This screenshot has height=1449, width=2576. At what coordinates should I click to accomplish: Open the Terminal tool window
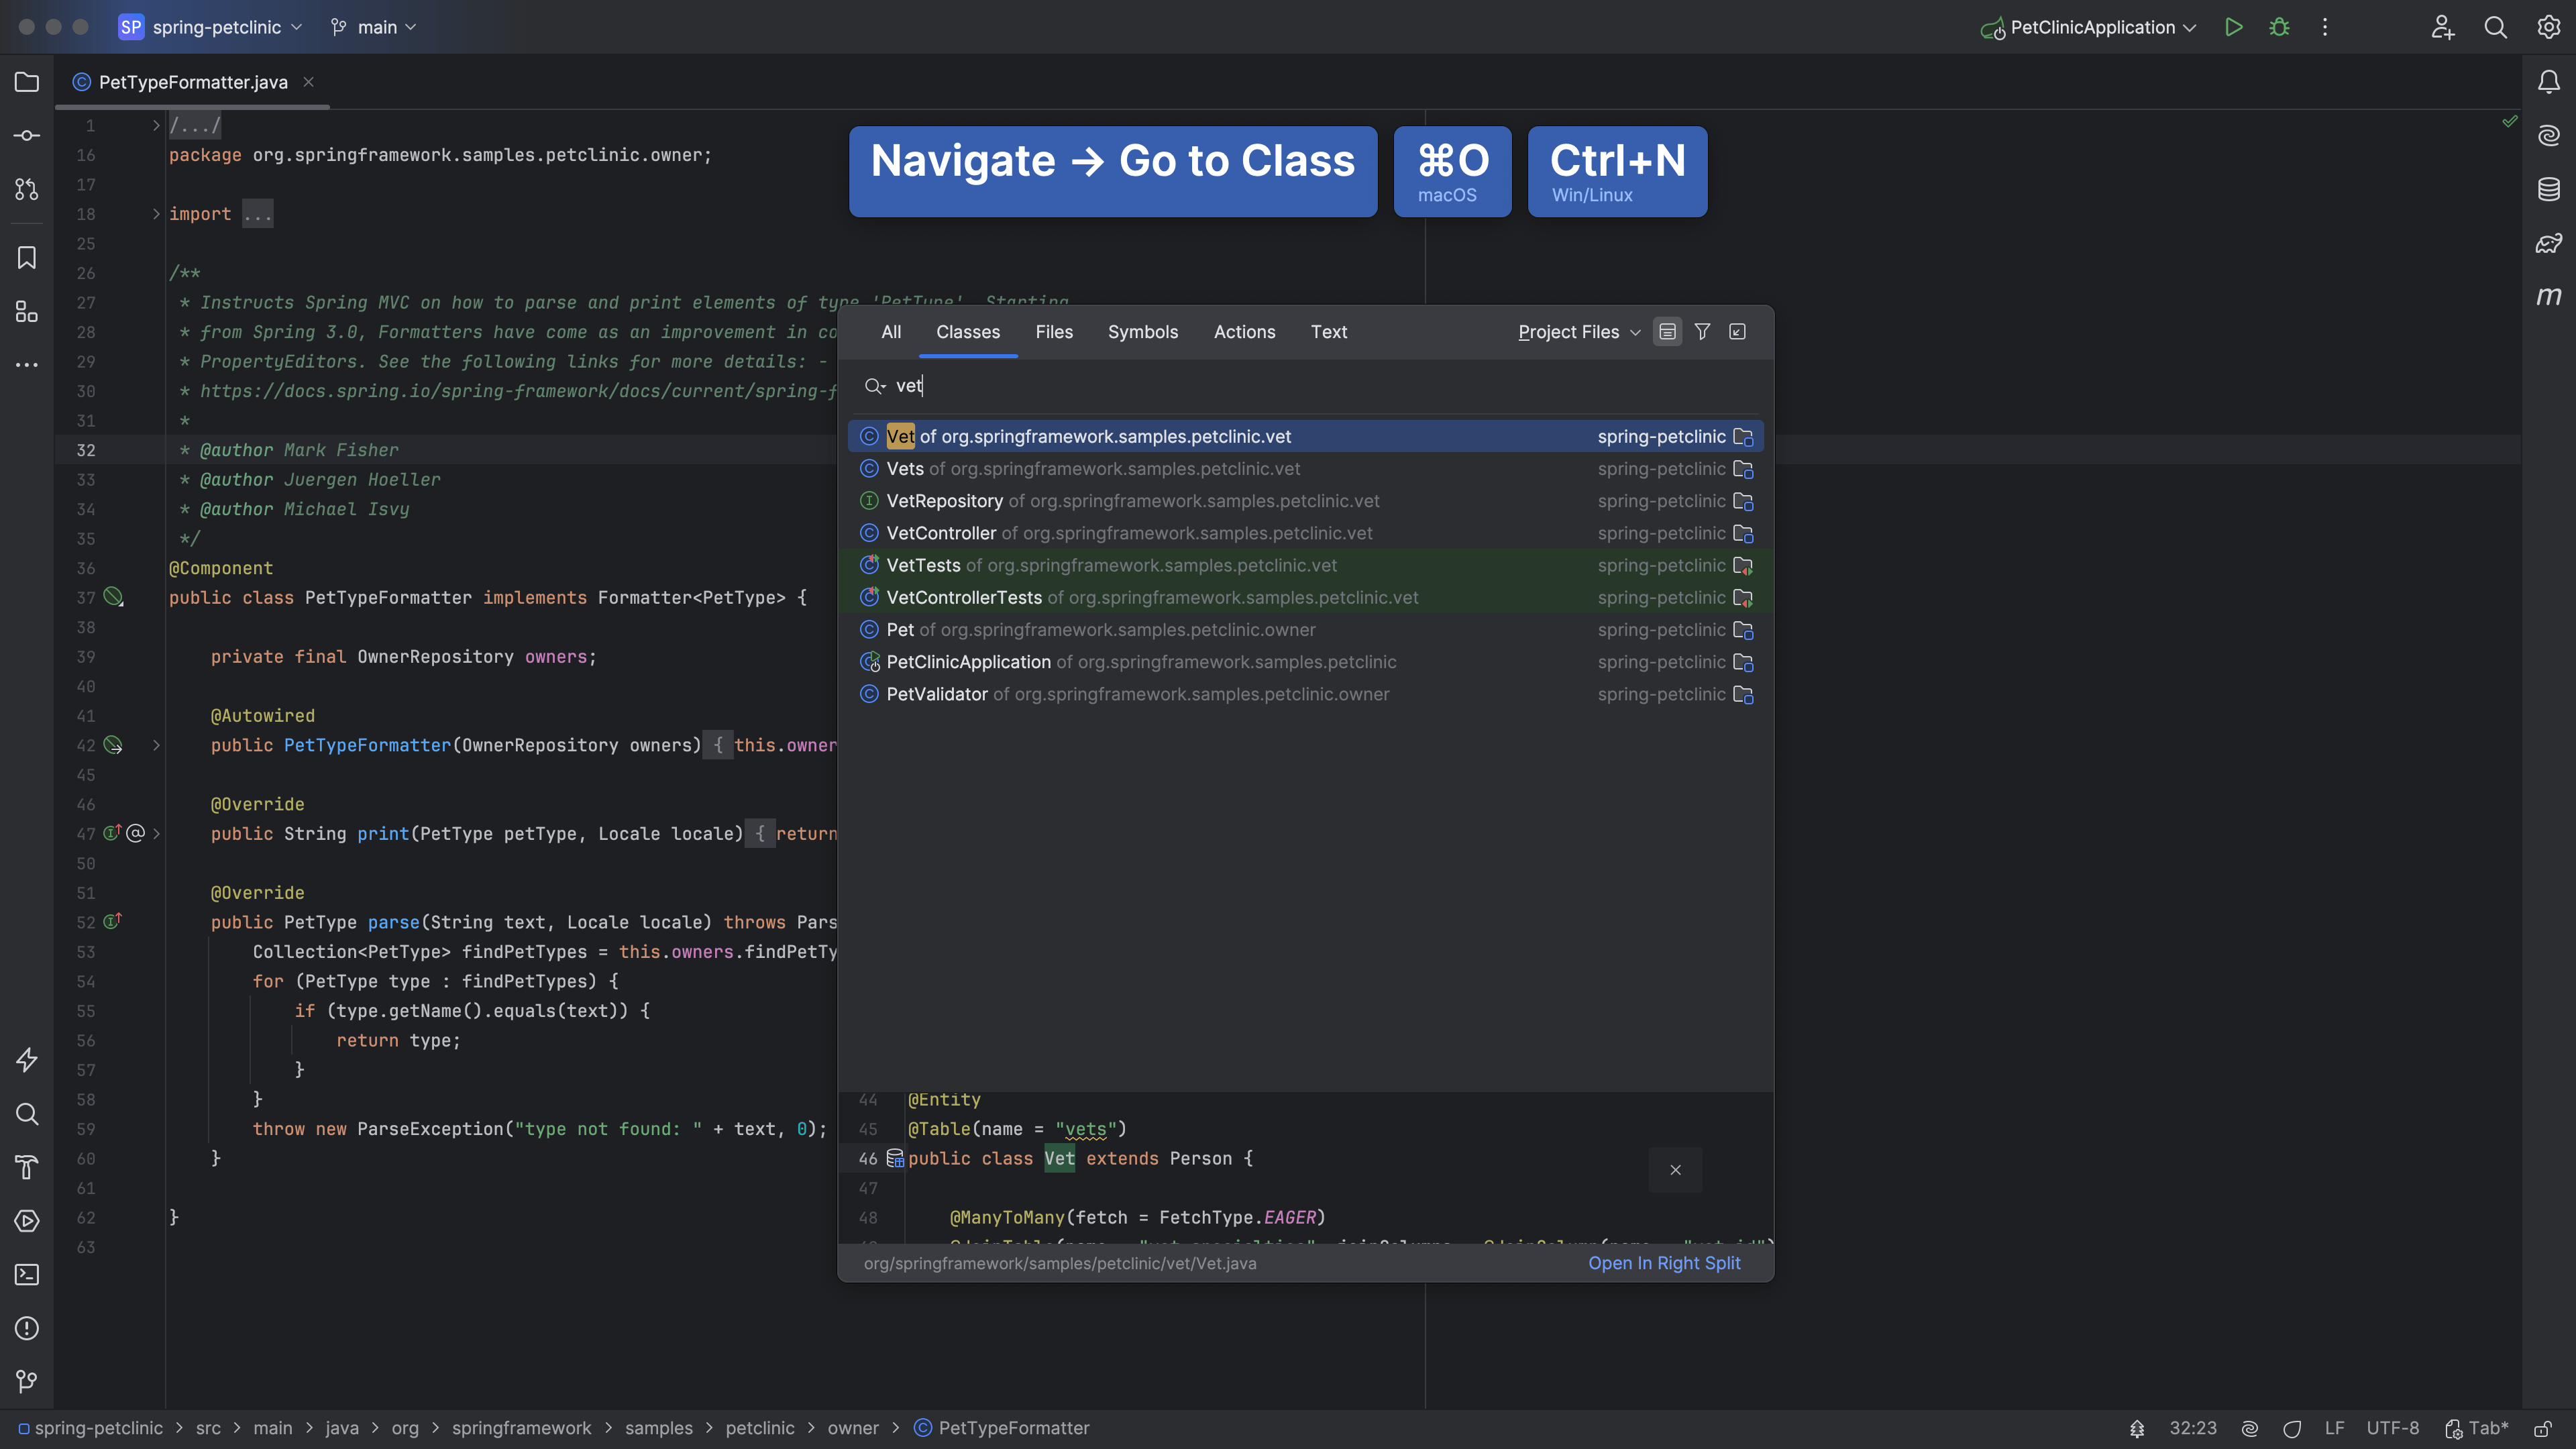tap(27, 1274)
